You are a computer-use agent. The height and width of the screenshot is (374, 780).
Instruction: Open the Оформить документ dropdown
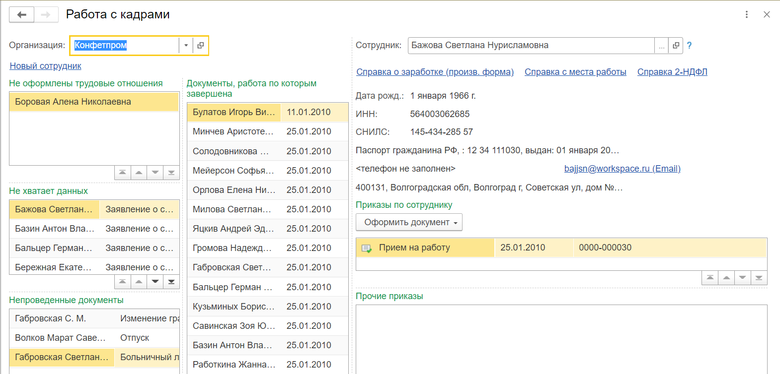coord(409,222)
